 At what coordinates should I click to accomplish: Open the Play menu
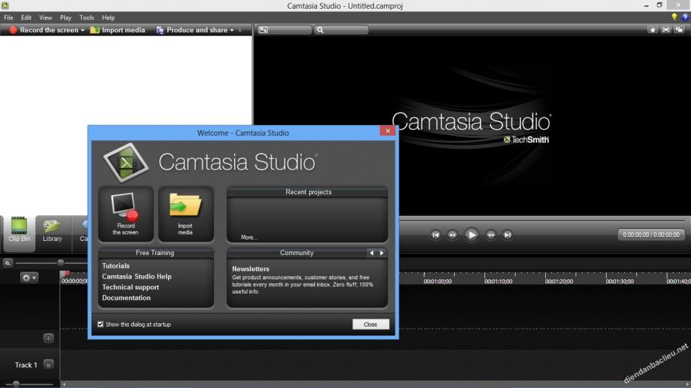(65, 18)
